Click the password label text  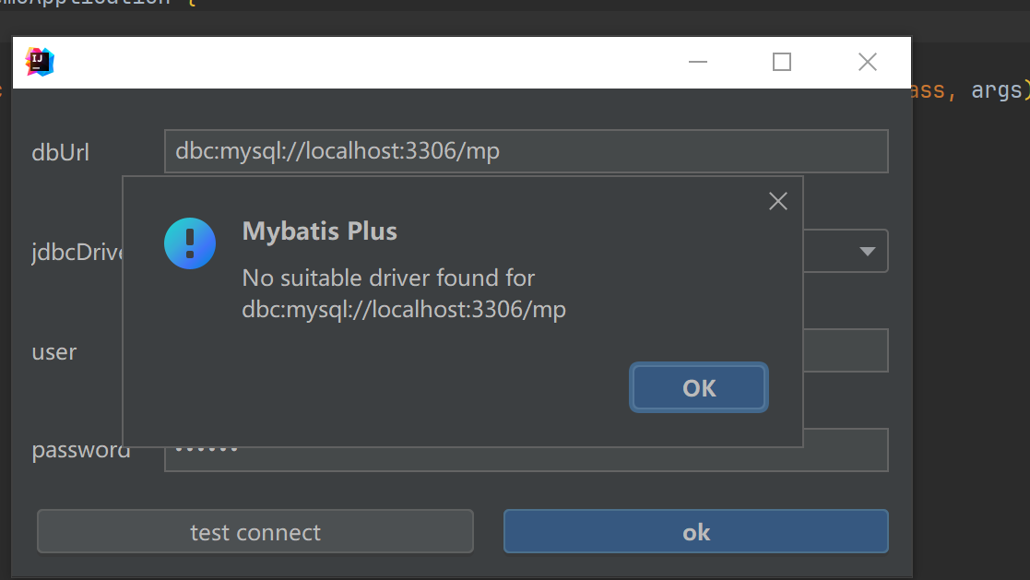click(x=80, y=449)
